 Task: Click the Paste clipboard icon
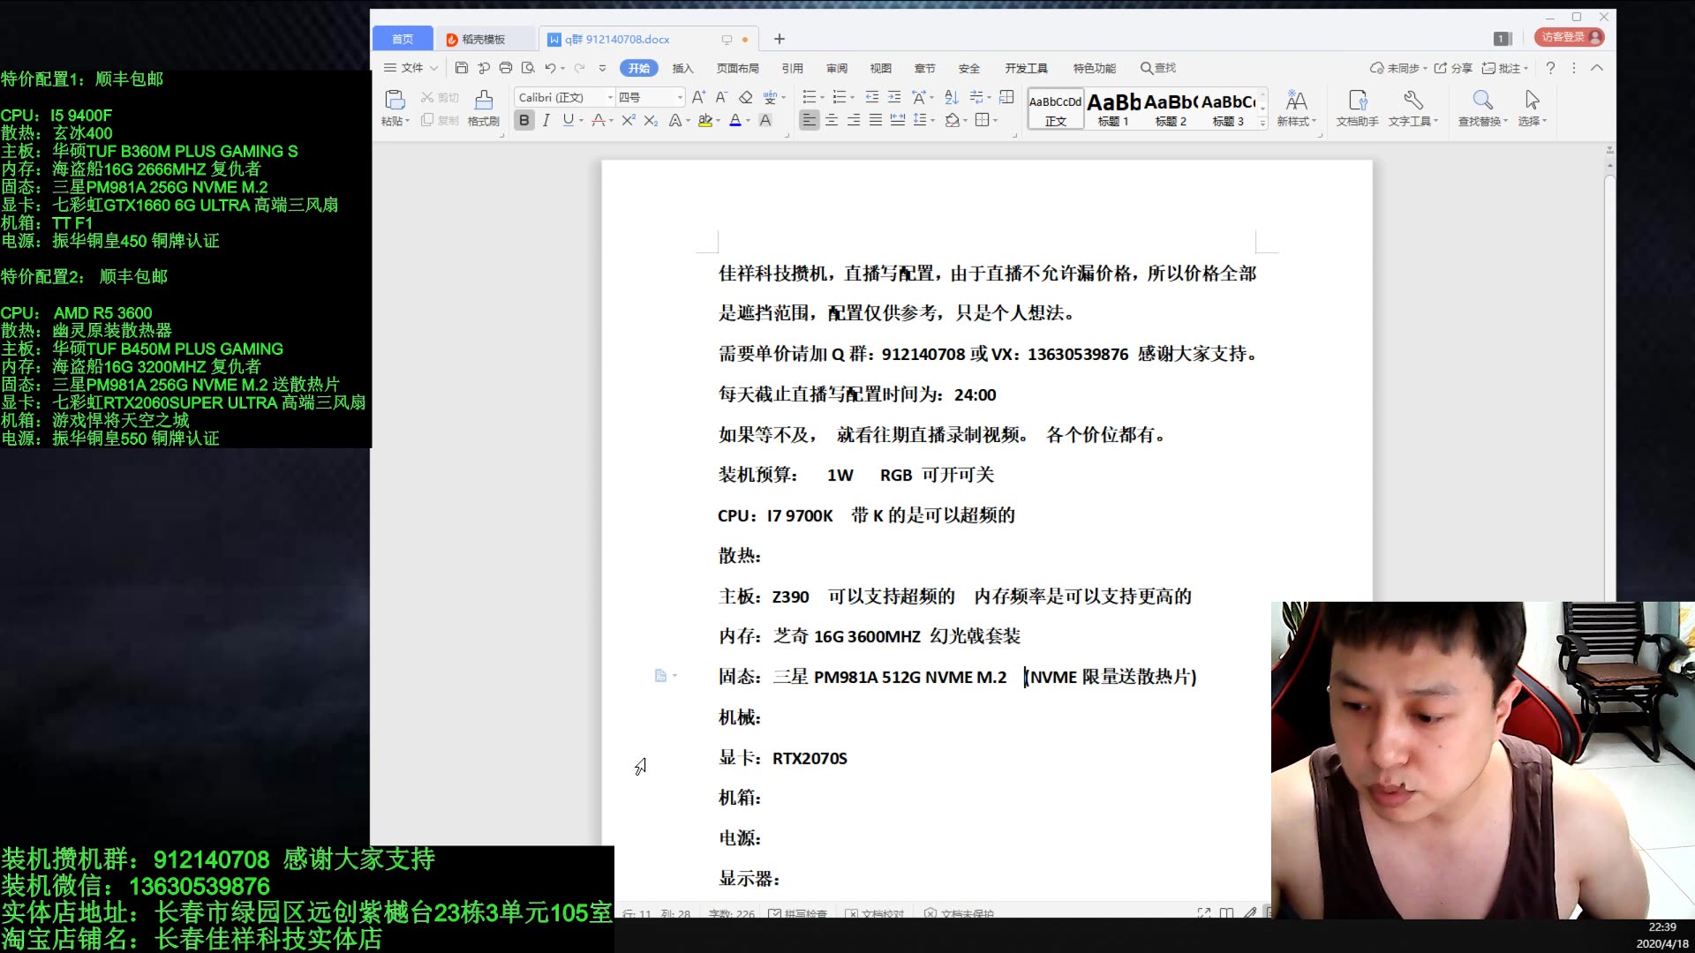(x=395, y=100)
